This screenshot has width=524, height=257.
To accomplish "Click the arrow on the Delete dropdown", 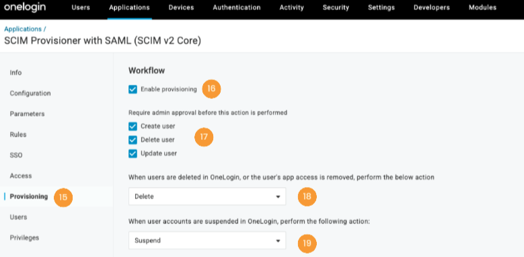I will click(278, 197).
